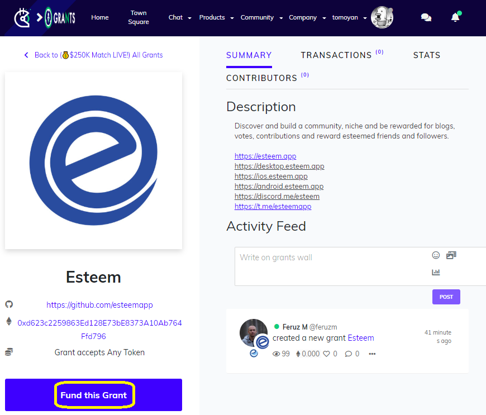The width and height of the screenshot is (486, 415).
Task: Open the github.com/esteemapp link
Action: pyautogui.click(x=99, y=305)
